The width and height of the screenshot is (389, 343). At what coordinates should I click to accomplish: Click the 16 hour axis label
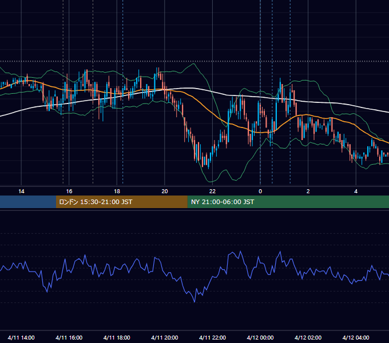coord(69,192)
